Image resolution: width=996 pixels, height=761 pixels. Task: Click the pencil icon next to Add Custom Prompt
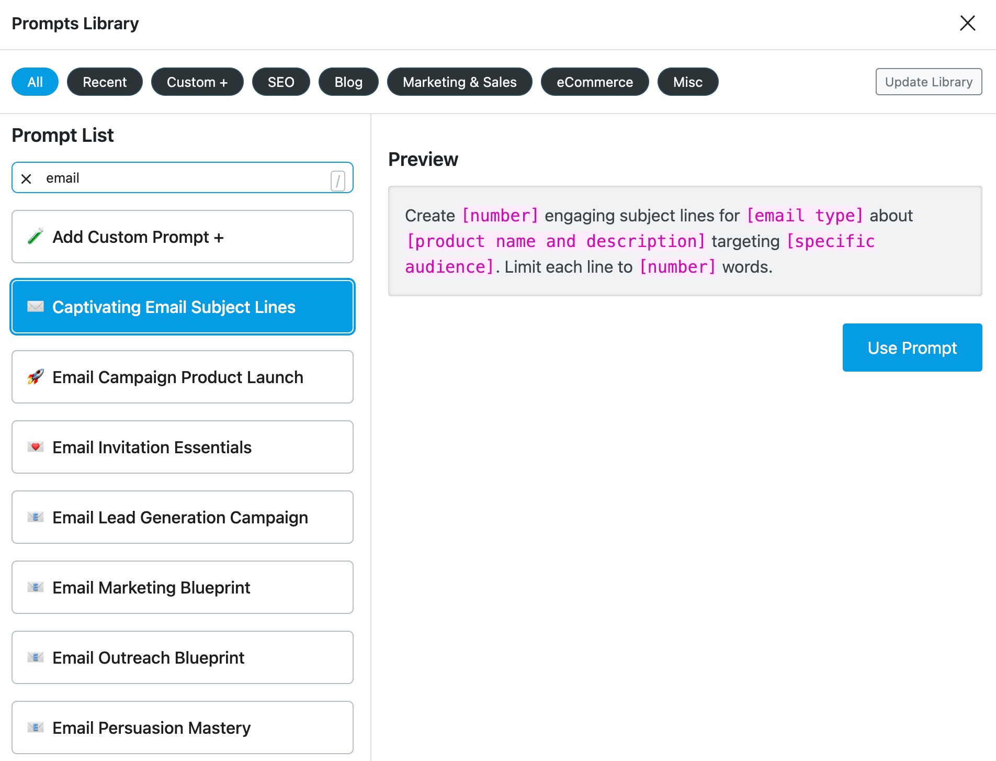[x=35, y=237]
